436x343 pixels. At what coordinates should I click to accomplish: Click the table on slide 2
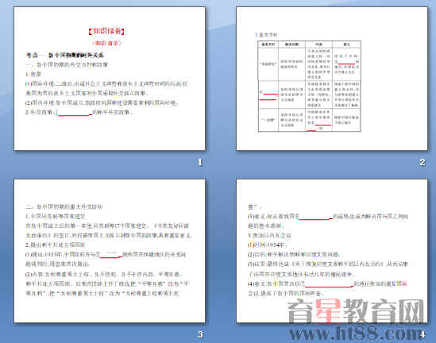click(310, 87)
